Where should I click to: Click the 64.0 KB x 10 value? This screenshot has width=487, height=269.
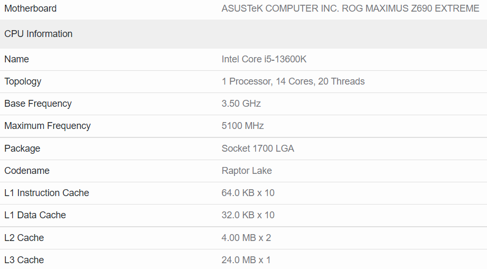click(248, 193)
